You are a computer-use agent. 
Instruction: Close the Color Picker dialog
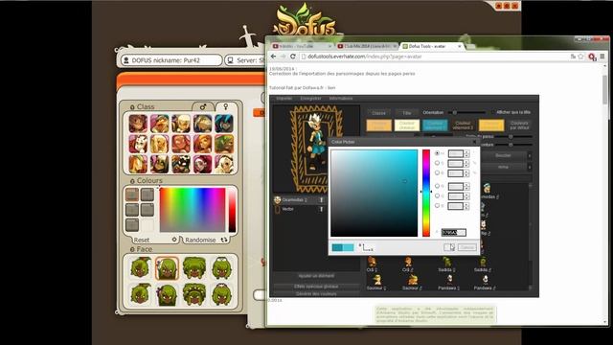coord(475,142)
